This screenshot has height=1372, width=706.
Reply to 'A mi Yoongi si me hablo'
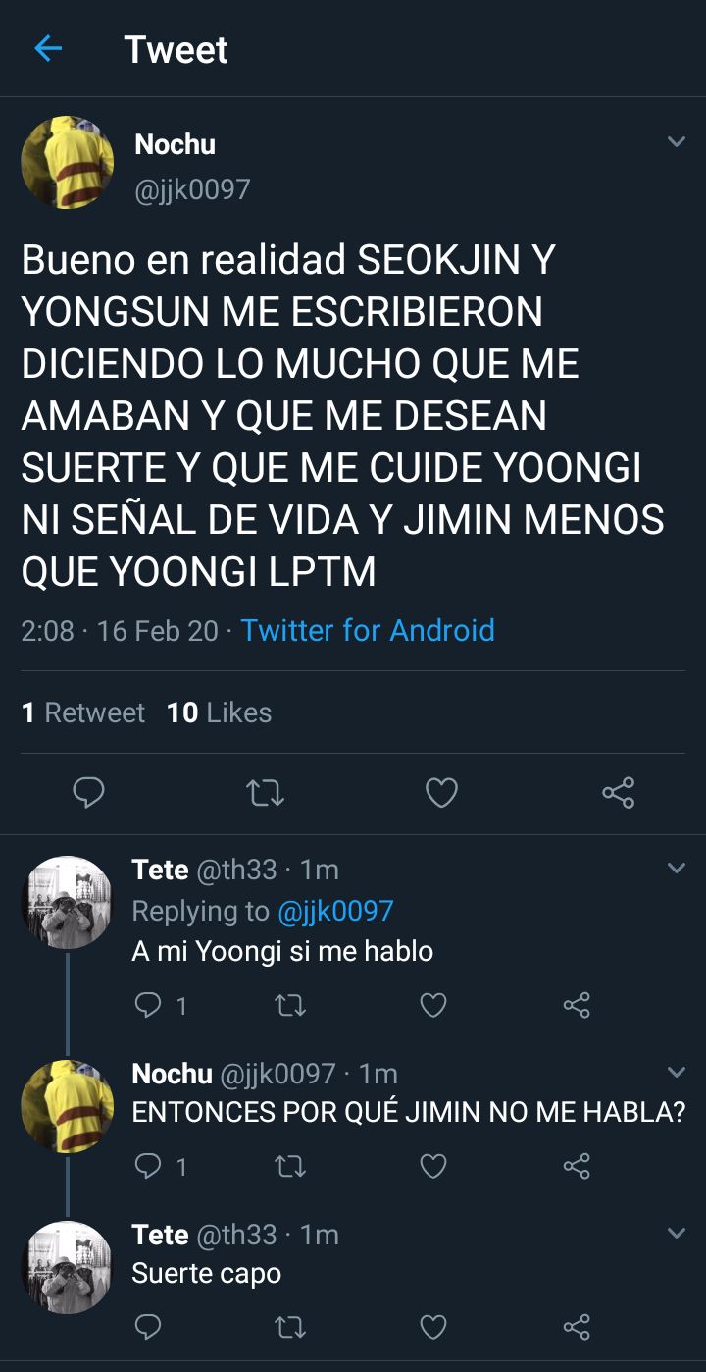pyautogui.click(x=147, y=1005)
